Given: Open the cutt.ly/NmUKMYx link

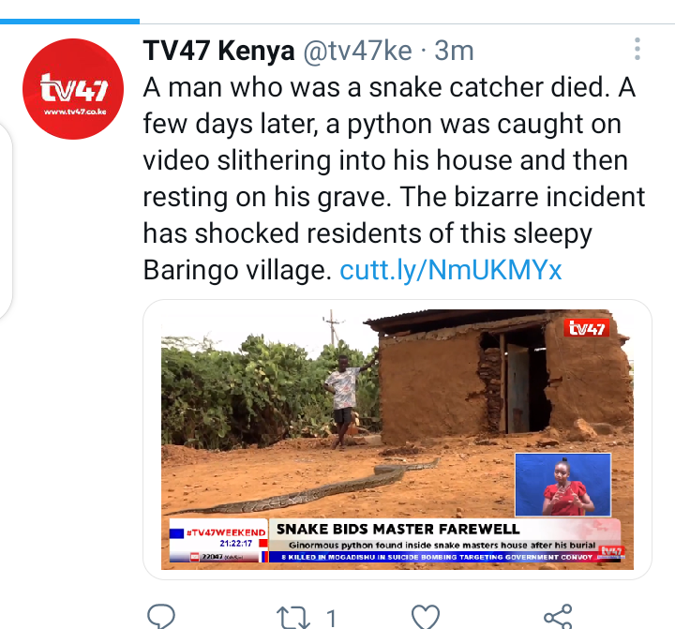Looking at the screenshot, I should (451, 270).
